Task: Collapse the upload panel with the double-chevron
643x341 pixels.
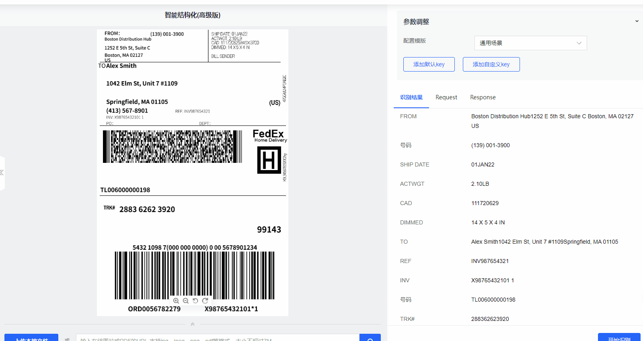Action: pos(193,324)
